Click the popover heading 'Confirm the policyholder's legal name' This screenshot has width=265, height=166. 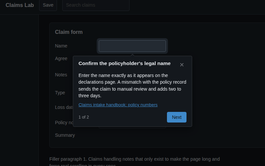[x=125, y=63]
